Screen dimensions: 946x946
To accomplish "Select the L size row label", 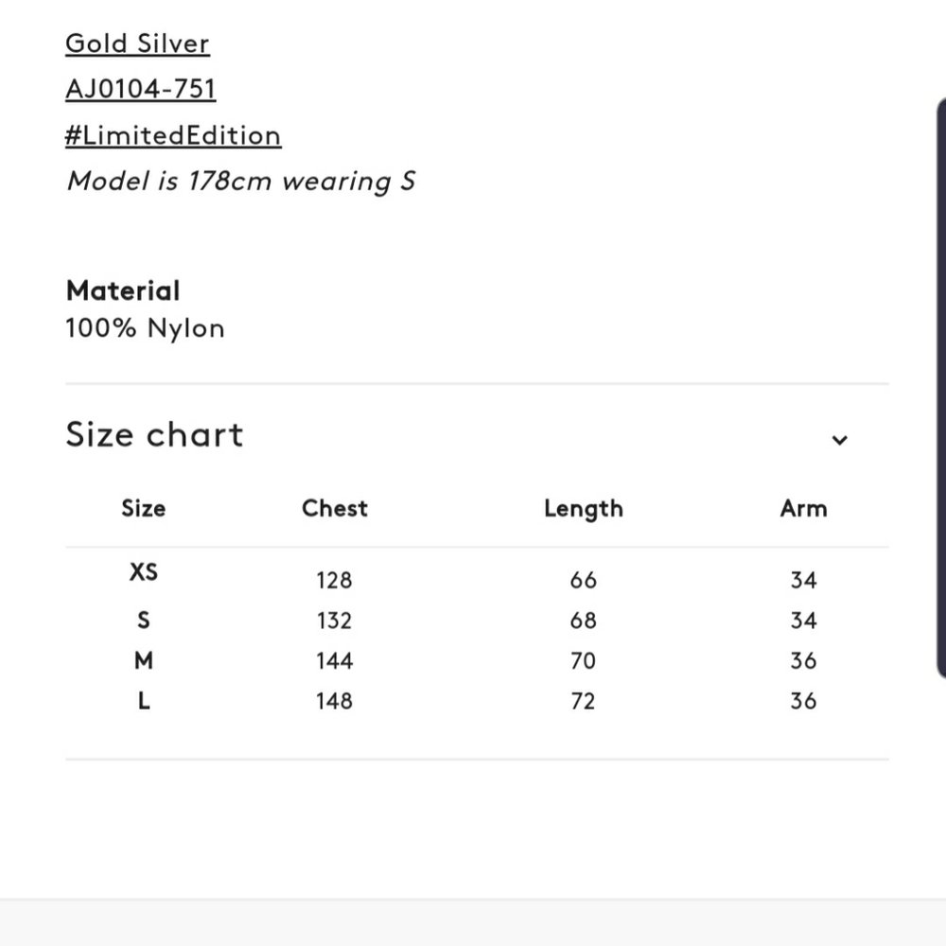I will tap(144, 701).
